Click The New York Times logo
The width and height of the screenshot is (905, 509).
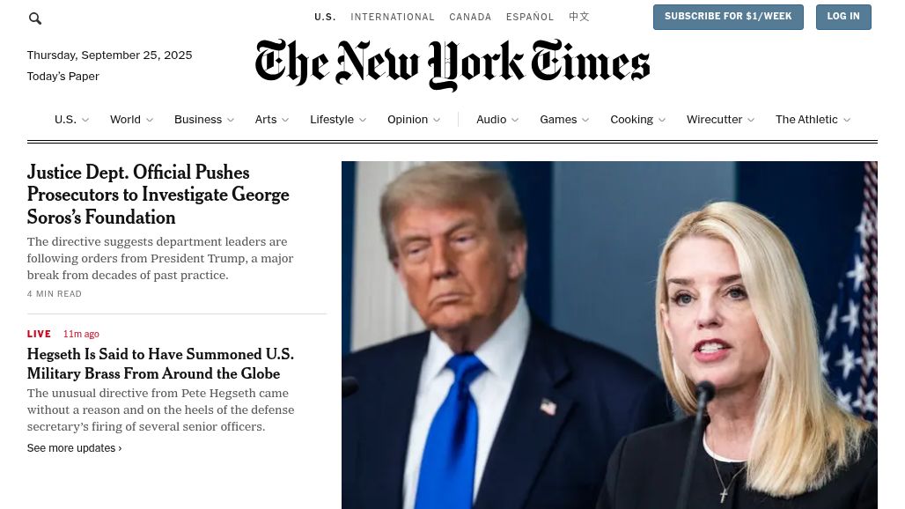click(x=452, y=64)
